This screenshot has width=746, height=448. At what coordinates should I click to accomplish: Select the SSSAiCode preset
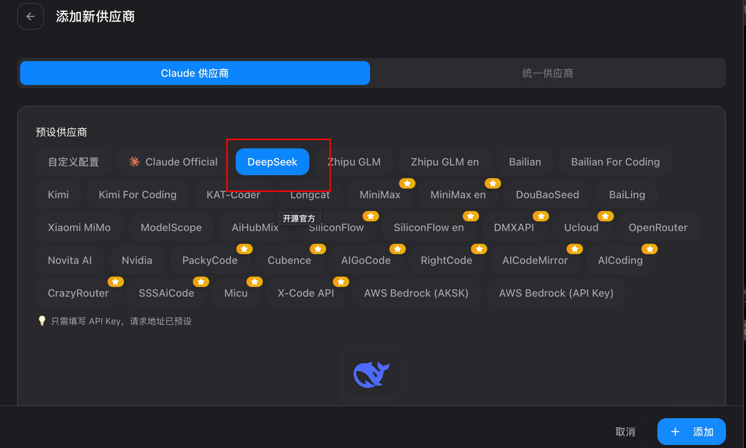[166, 293]
